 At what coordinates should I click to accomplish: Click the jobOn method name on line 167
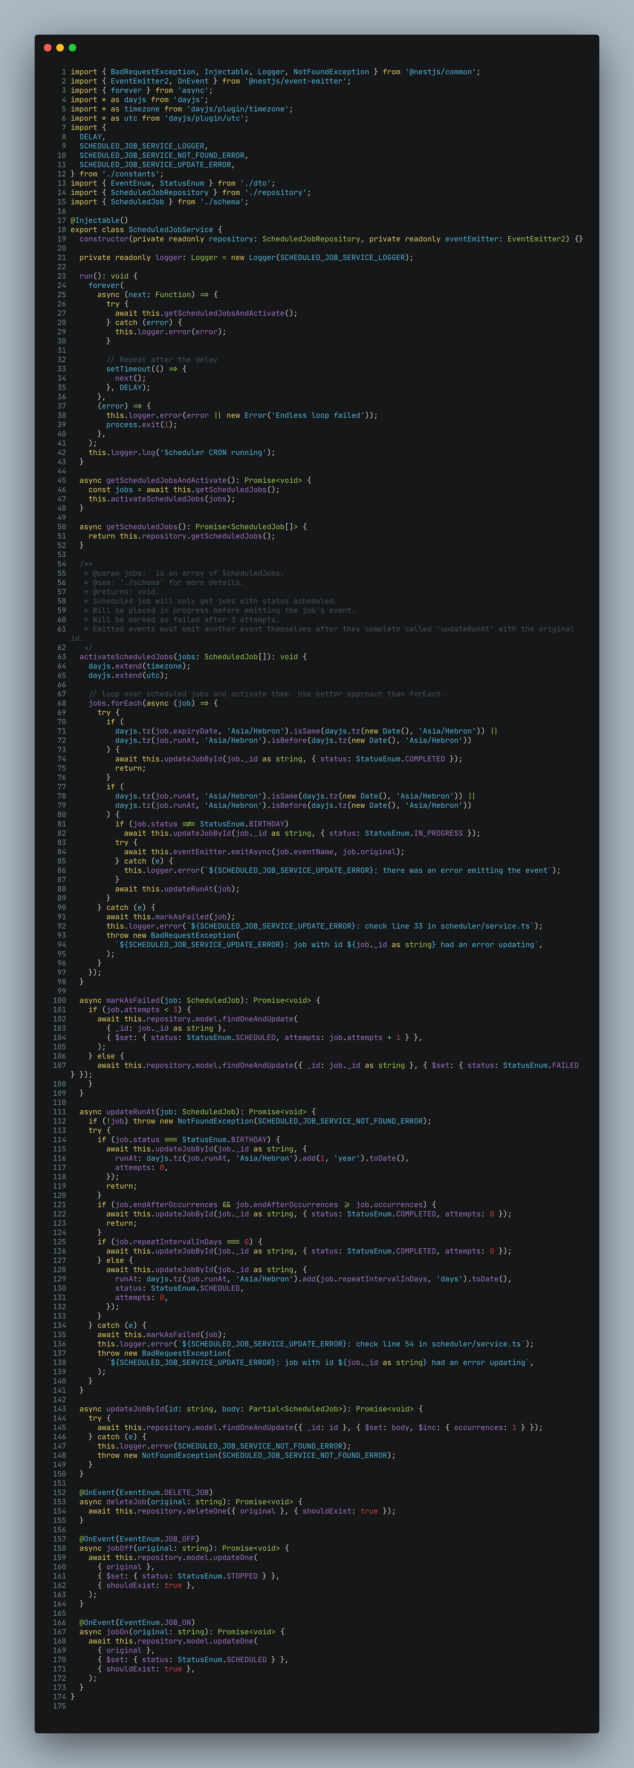pos(117,1631)
